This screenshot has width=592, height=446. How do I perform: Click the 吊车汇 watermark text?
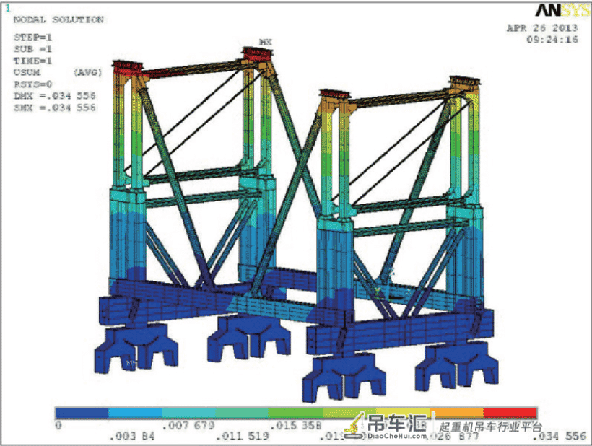pyautogui.click(x=397, y=423)
